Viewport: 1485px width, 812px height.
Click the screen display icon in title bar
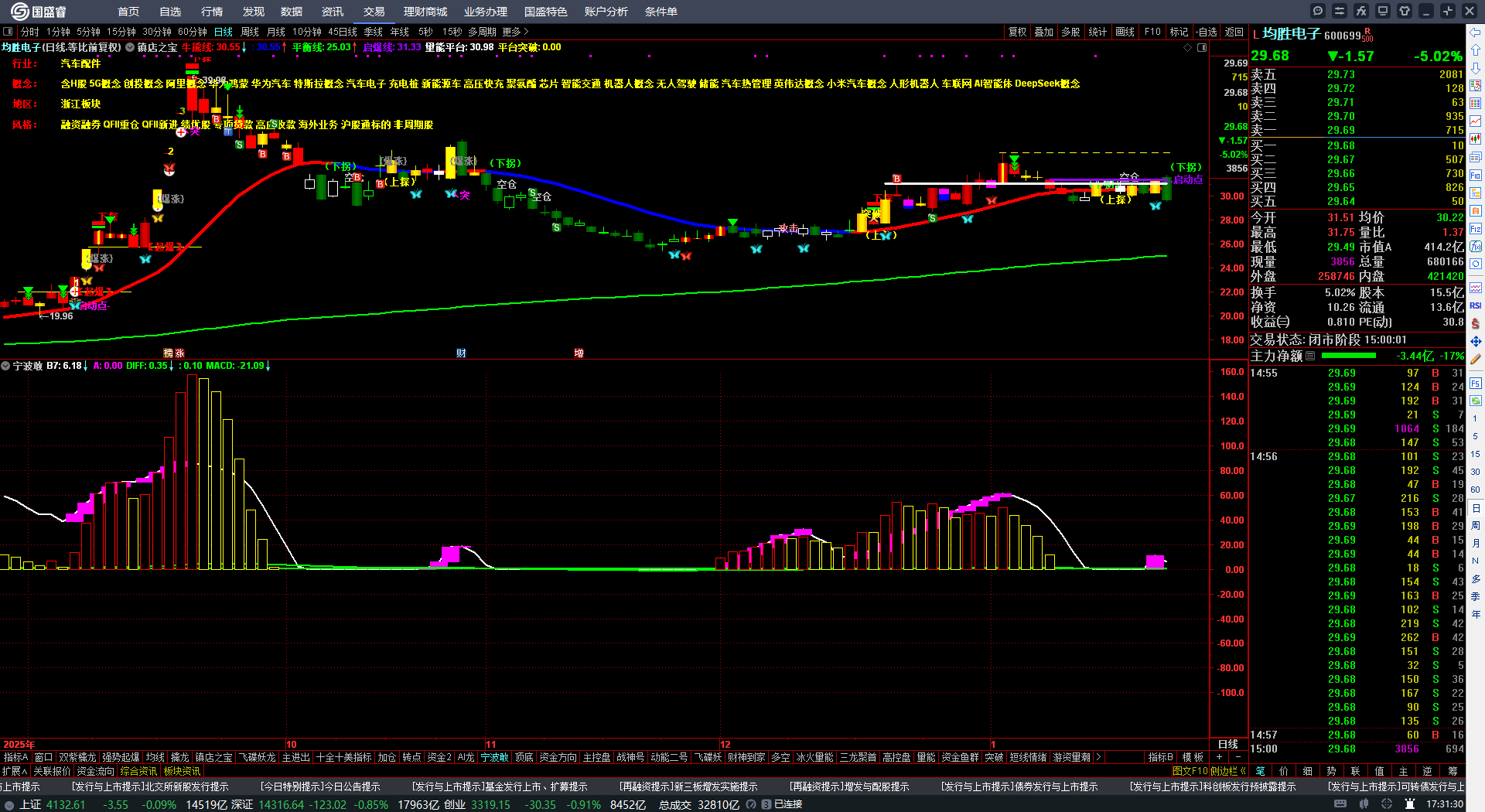1383,11
